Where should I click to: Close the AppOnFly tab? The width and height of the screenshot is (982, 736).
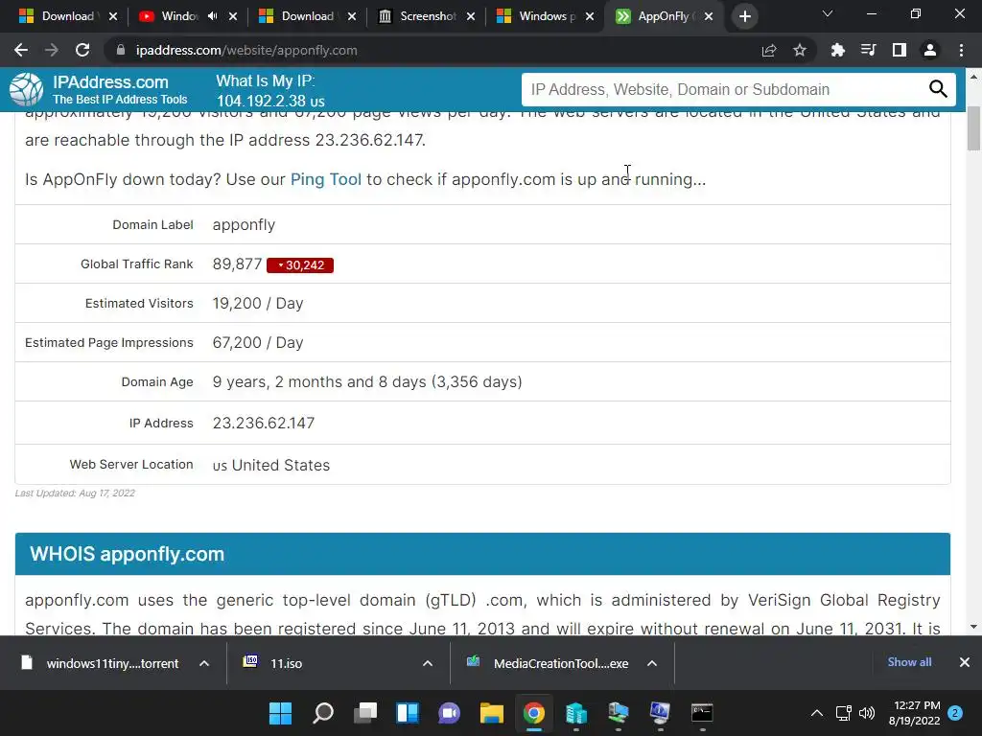pyautogui.click(x=709, y=17)
